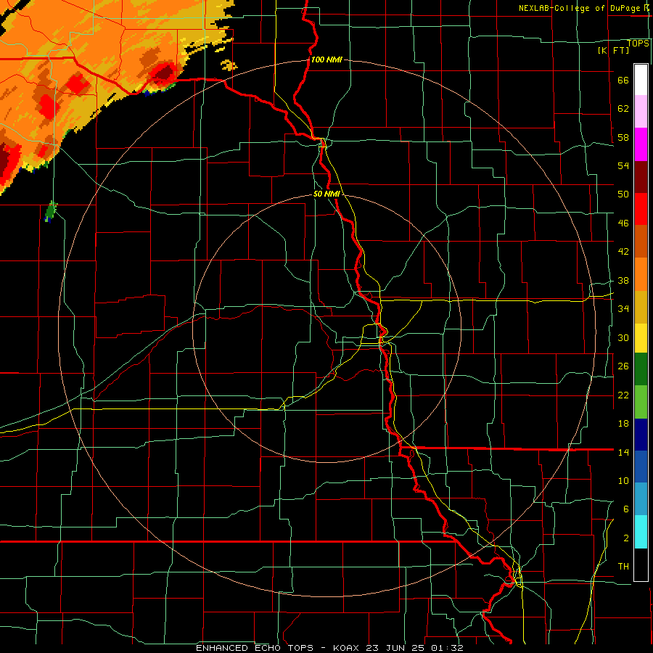The width and height of the screenshot is (653, 653).
Task: Click the '50' legend value
Action: (623, 194)
